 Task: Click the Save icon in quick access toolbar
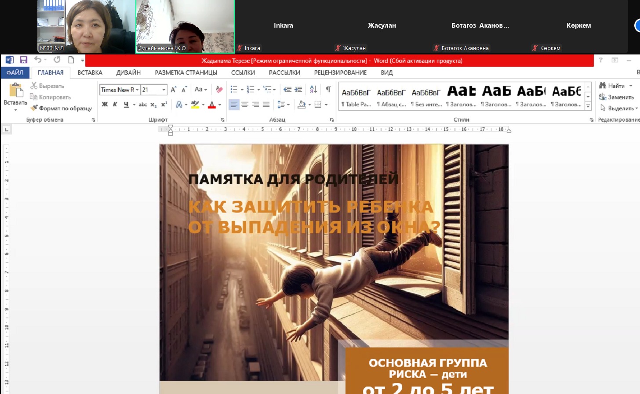[24, 60]
